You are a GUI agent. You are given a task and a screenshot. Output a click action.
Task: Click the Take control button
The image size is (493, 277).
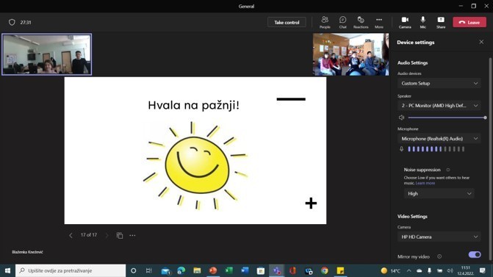pyautogui.click(x=287, y=22)
